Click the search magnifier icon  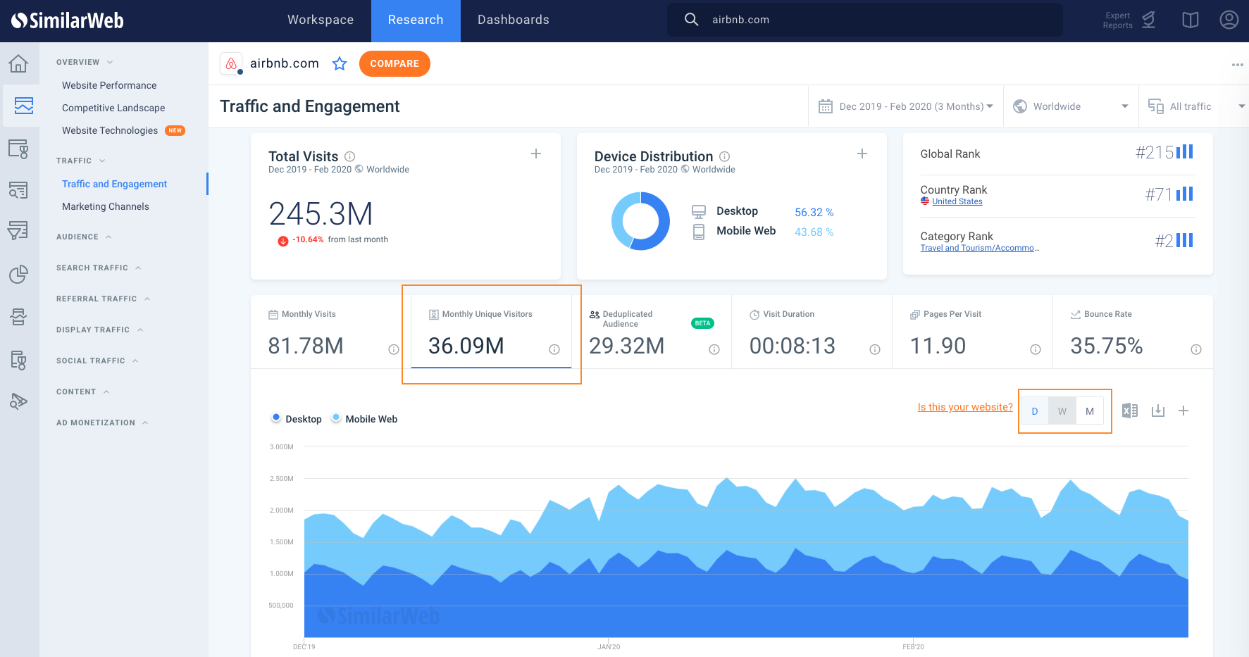coord(692,20)
